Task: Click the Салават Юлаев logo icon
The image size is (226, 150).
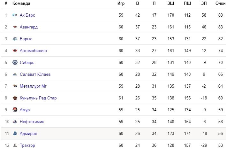Action: (15, 74)
